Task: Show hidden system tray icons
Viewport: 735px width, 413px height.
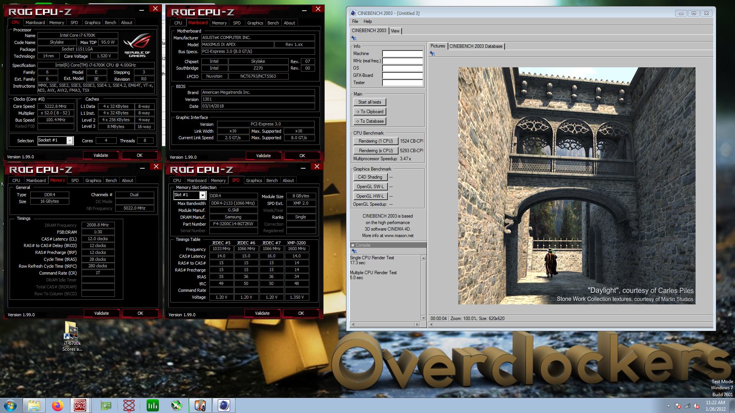Action: [x=668, y=406]
